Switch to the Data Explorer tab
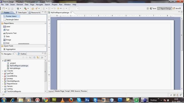 coord(21,13)
